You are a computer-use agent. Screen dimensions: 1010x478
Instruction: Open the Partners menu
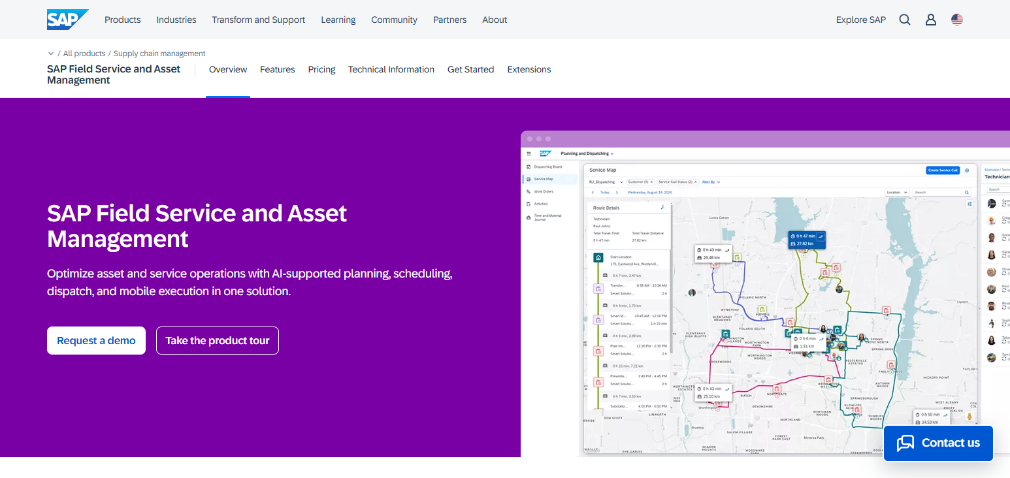coord(450,20)
